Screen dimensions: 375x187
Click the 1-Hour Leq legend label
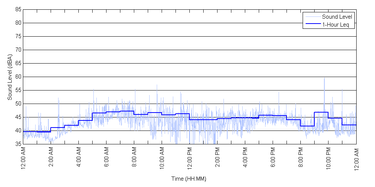click(x=335, y=25)
